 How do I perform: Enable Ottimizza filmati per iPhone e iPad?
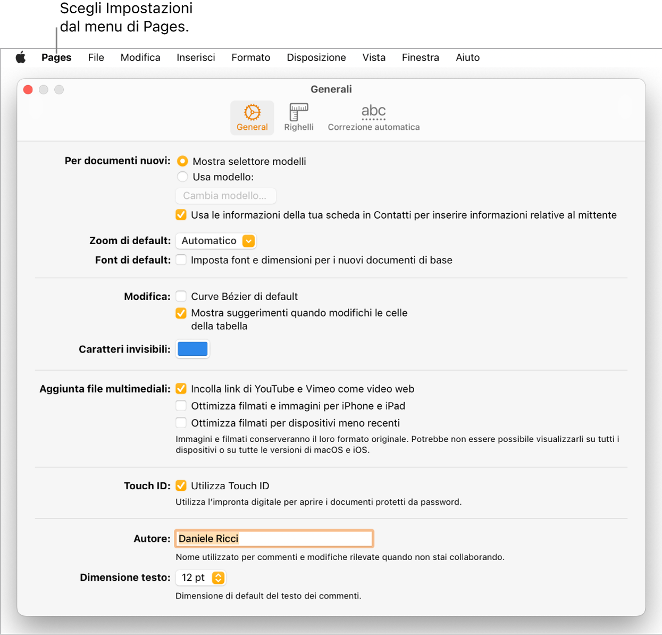(x=181, y=406)
